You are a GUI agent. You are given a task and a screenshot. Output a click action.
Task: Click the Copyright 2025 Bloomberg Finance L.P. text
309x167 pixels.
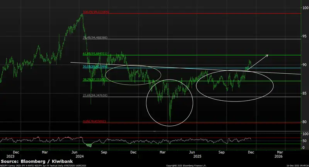point(186,166)
